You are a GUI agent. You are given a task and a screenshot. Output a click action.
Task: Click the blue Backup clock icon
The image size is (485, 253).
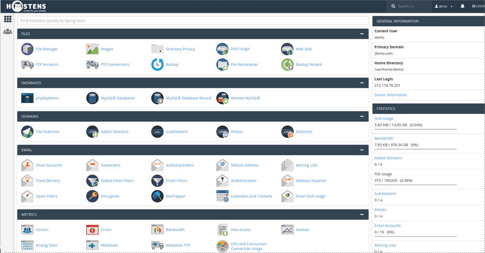click(x=157, y=65)
